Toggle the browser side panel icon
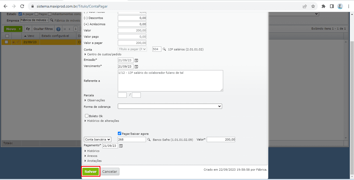 [x=332, y=6]
